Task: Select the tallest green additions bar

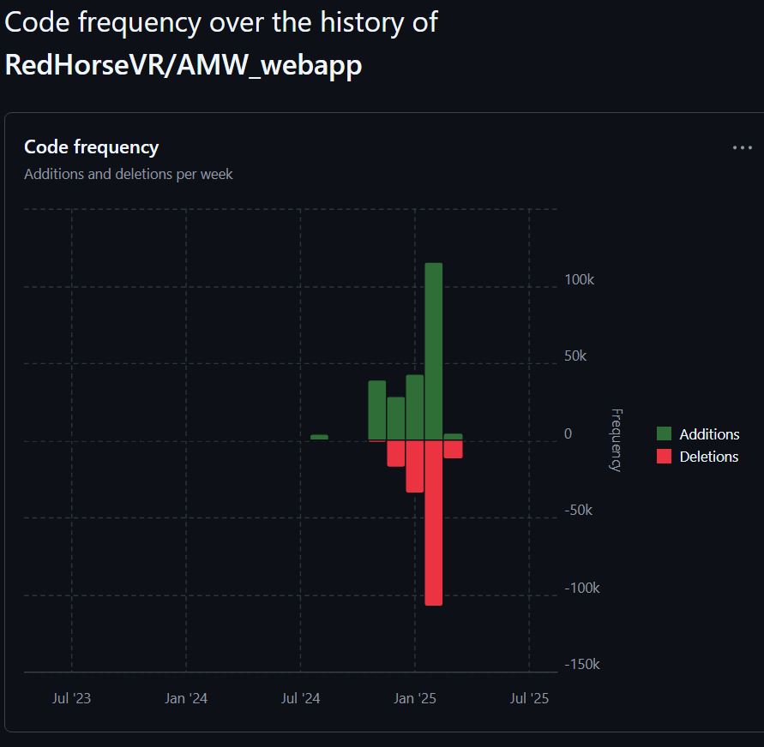Action: pyautogui.click(x=434, y=351)
